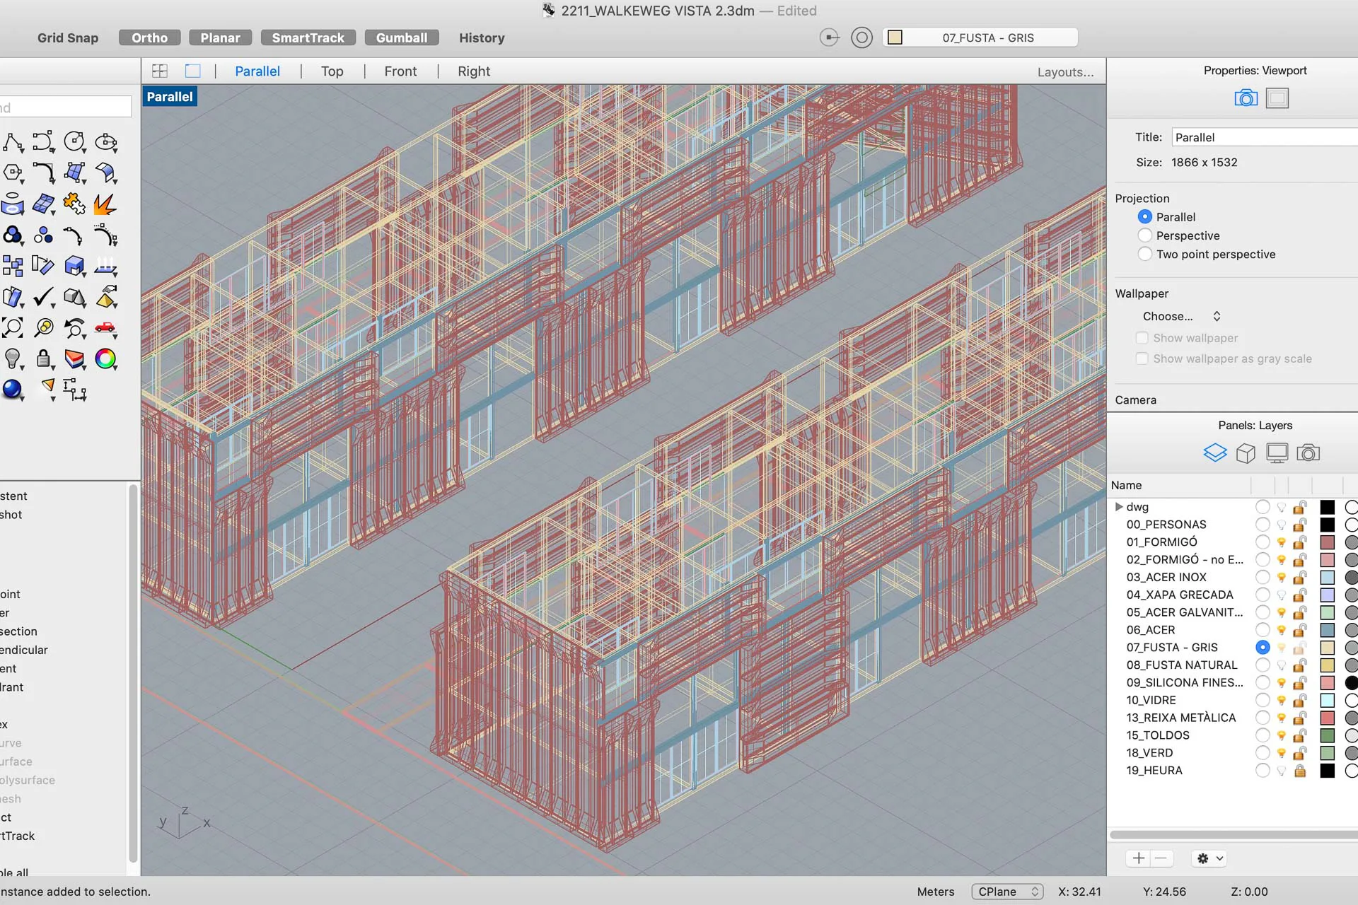Viewport: 1358px width, 905px height.
Task: Select the Ellipse tool
Action: pyautogui.click(x=105, y=142)
